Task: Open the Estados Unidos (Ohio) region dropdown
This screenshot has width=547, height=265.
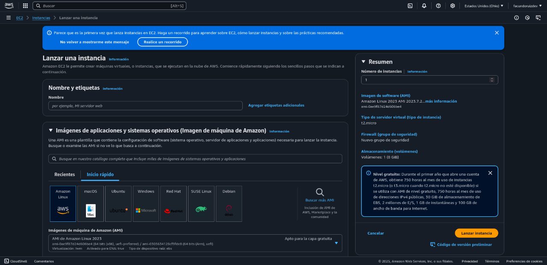Action: (x=484, y=6)
